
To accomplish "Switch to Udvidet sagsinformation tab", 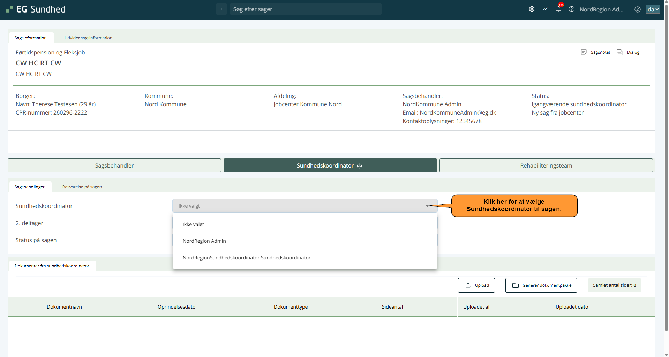I will click(88, 38).
